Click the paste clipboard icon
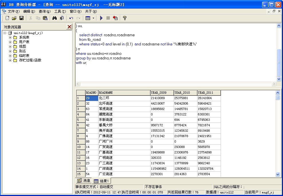283x196 pixels. (45, 18)
